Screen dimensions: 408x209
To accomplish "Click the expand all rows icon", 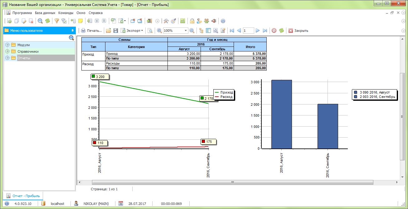I will pos(97,21).
